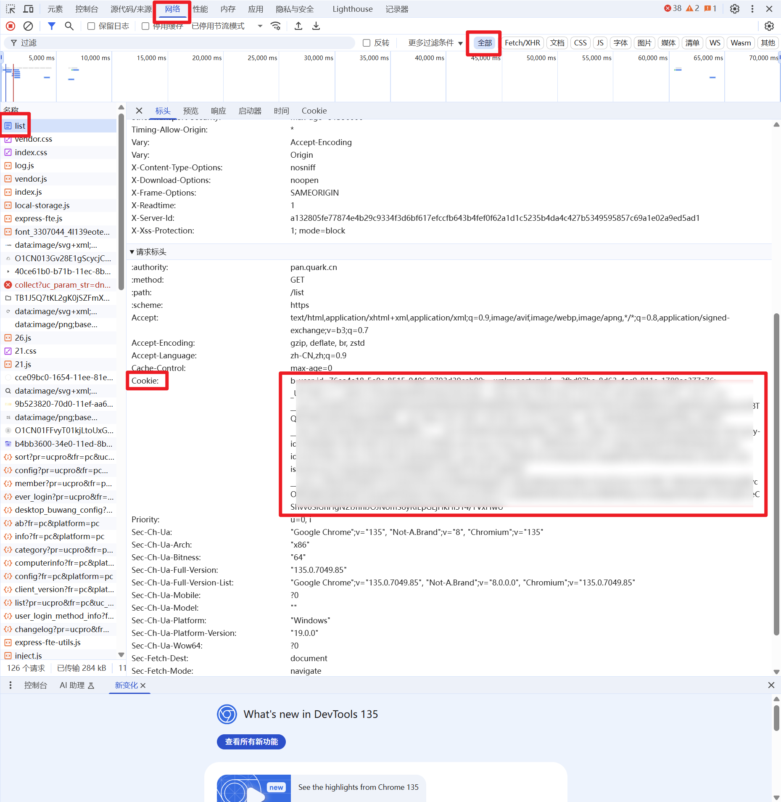Expand 更多过滤条件 dropdown
Viewport: 781px width, 802px height.
tap(435, 43)
